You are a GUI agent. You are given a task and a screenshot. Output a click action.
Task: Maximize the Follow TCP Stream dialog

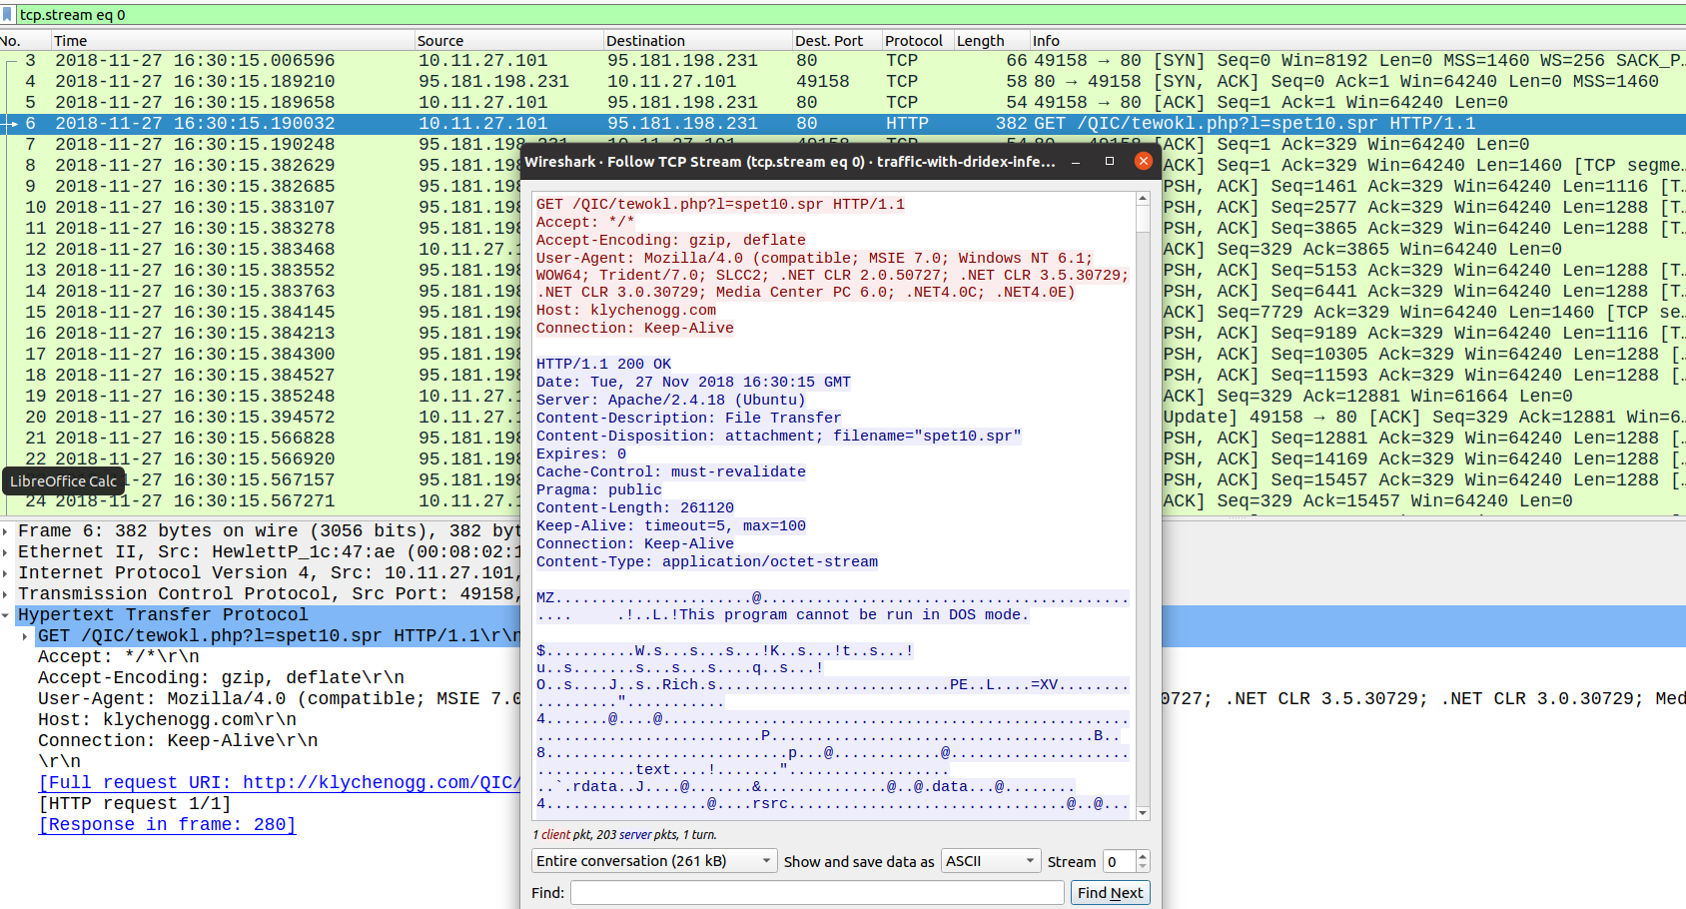click(x=1109, y=161)
